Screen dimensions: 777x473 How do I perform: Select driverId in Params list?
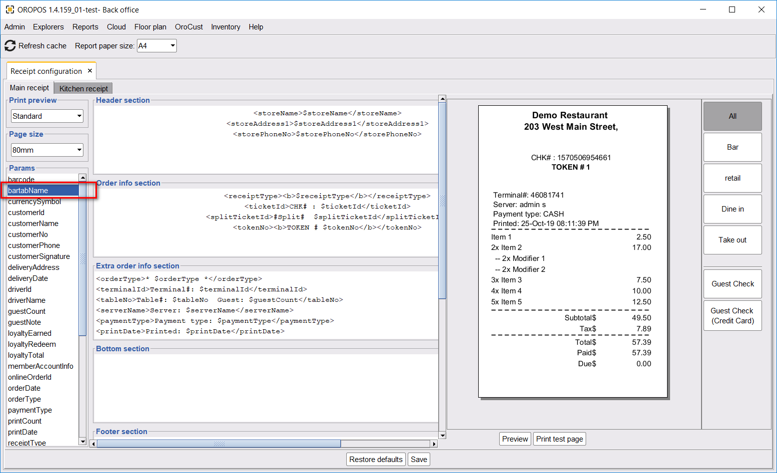click(x=42, y=289)
